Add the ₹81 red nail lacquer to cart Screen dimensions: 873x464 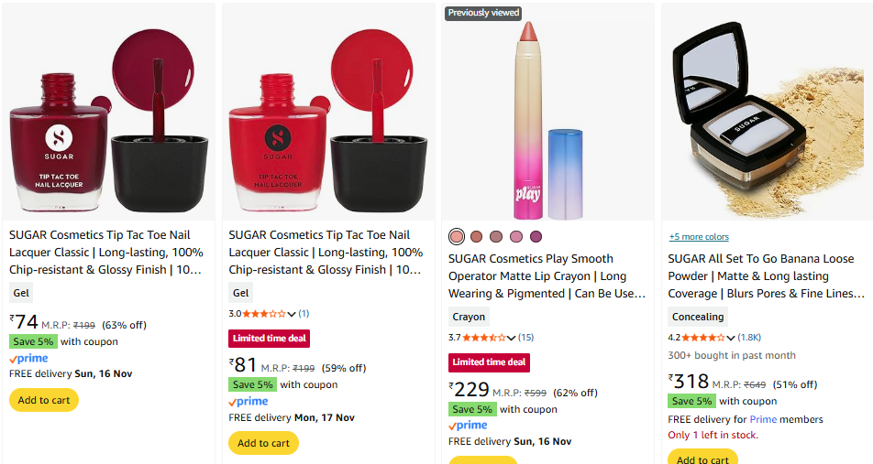[263, 443]
